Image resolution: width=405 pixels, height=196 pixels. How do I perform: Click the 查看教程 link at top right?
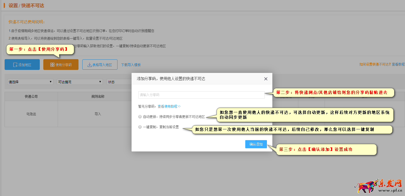click(x=398, y=64)
